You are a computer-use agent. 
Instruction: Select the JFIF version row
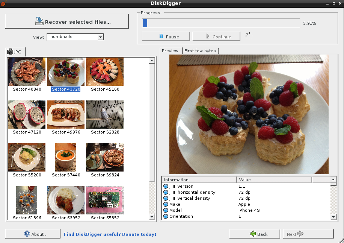point(246,186)
